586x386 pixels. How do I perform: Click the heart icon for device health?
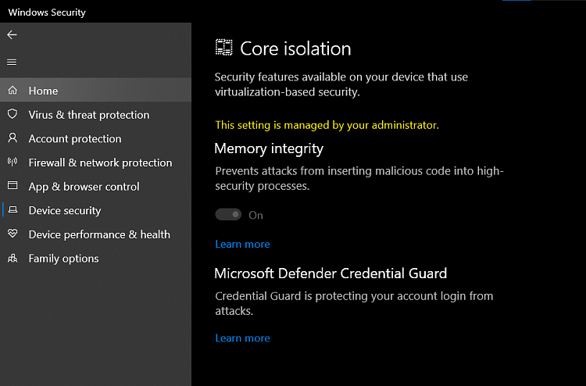(13, 234)
